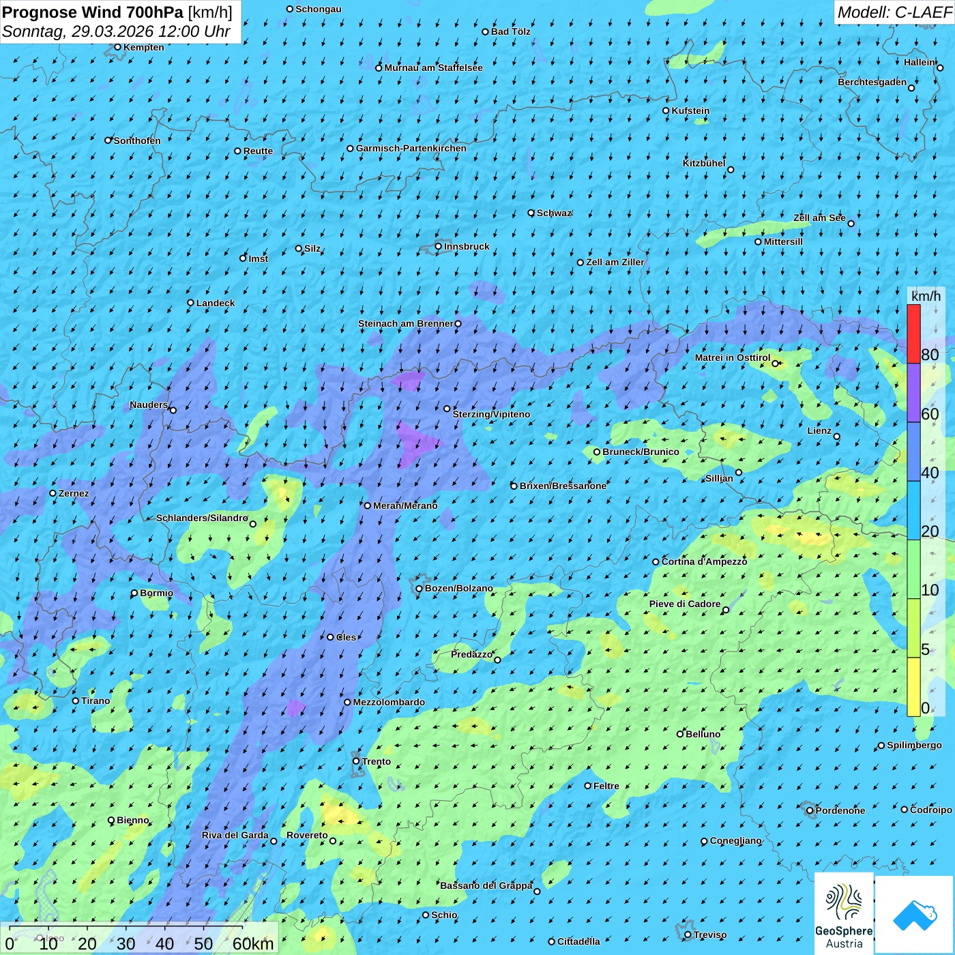Click the Bozen/Bolzano city label
This screenshot has height=955, width=955.
459,588
